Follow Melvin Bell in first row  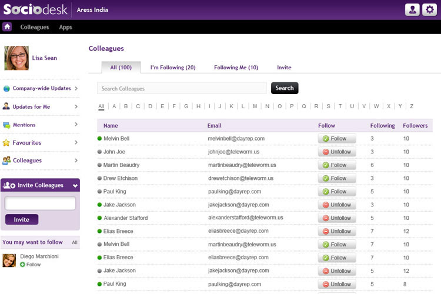337,139
